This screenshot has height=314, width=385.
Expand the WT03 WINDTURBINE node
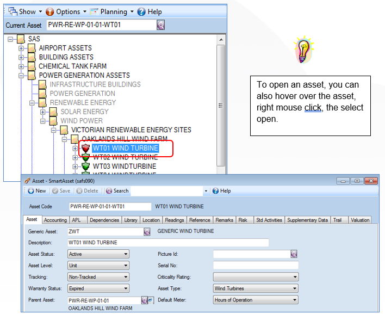click(x=75, y=167)
